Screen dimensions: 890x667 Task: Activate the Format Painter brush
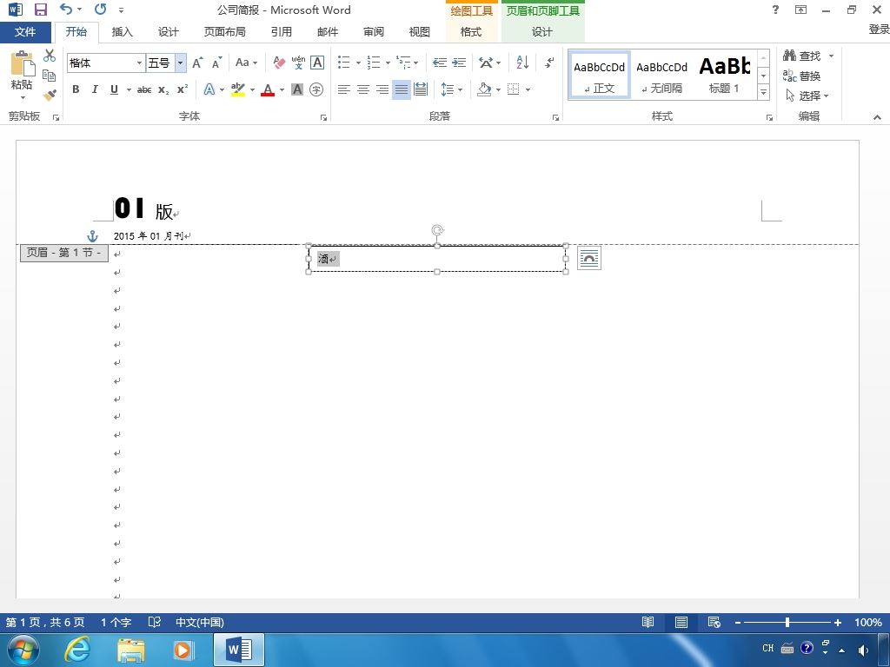coord(50,95)
